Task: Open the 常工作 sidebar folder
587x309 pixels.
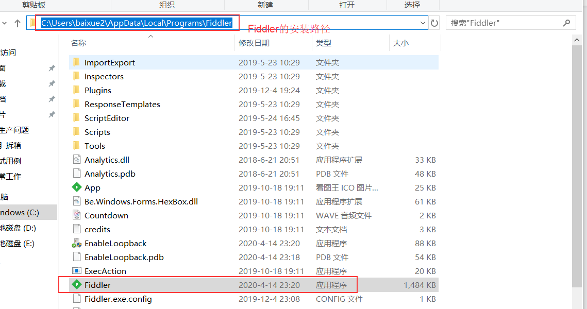Action: [10, 176]
